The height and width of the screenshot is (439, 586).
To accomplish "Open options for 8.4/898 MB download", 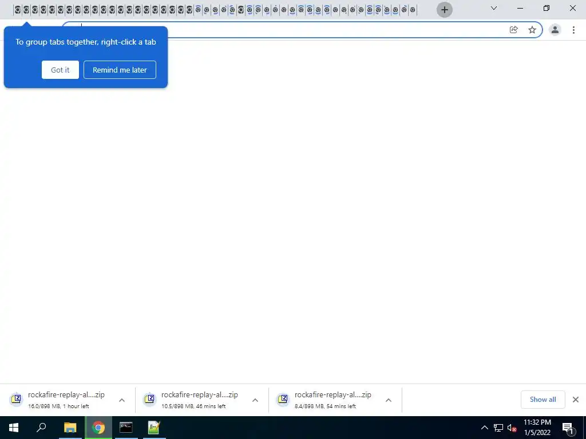I will click(389, 400).
